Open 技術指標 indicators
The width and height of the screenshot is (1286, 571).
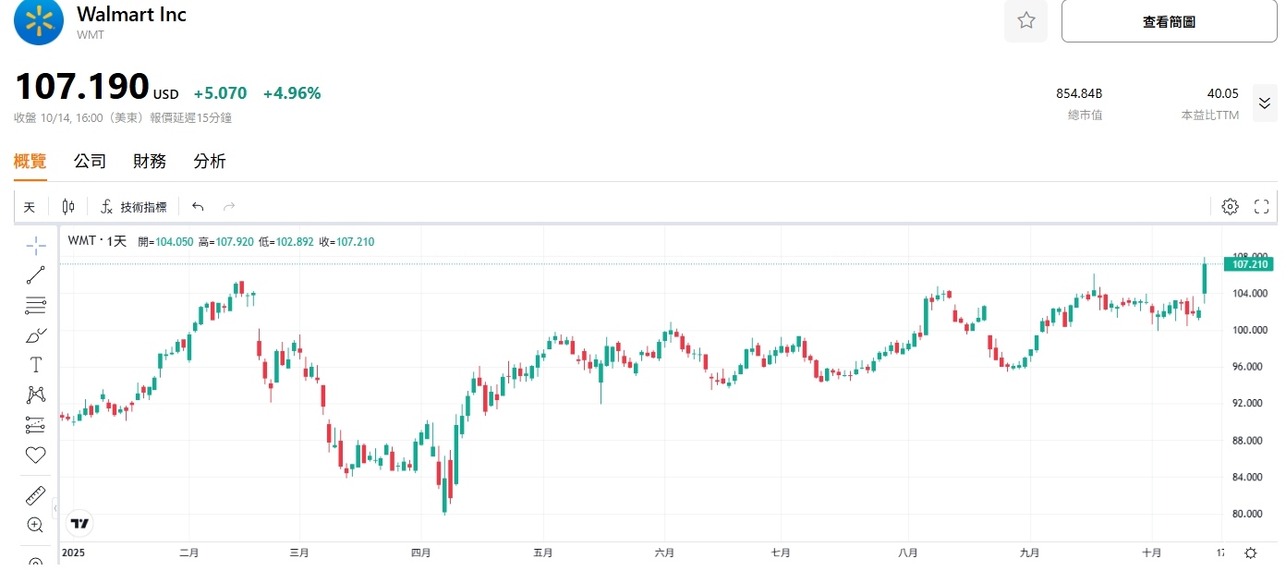pos(134,207)
